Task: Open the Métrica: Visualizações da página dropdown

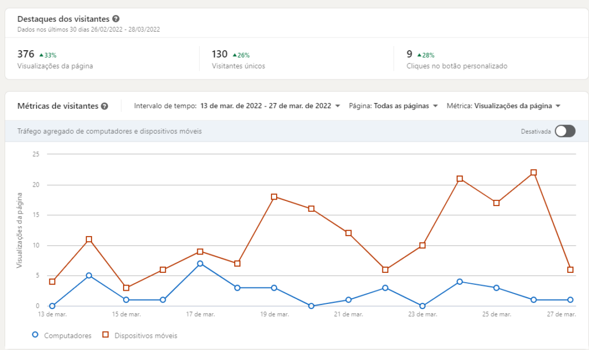Action: pyautogui.click(x=503, y=106)
